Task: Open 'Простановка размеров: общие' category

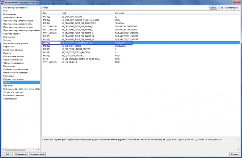Action: pyautogui.click(x=18, y=20)
